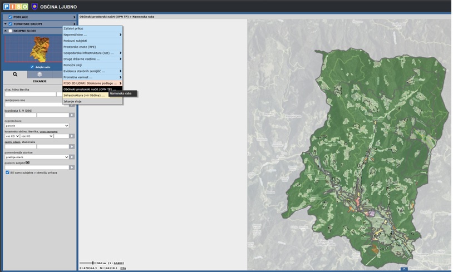Click go arrow next to pomembnejše storitve
Viewport: 453px width, 272px height.
pos(72,157)
